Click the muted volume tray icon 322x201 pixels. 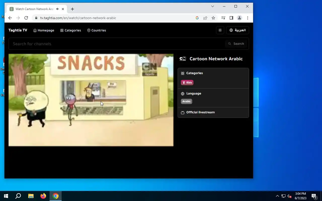tap(289, 196)
